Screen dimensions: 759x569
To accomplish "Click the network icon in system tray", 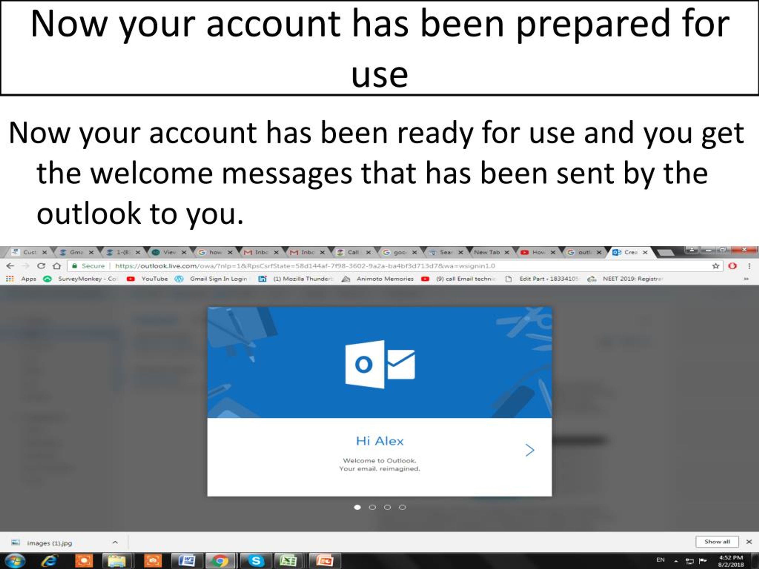I will click(x=690, y=561).
